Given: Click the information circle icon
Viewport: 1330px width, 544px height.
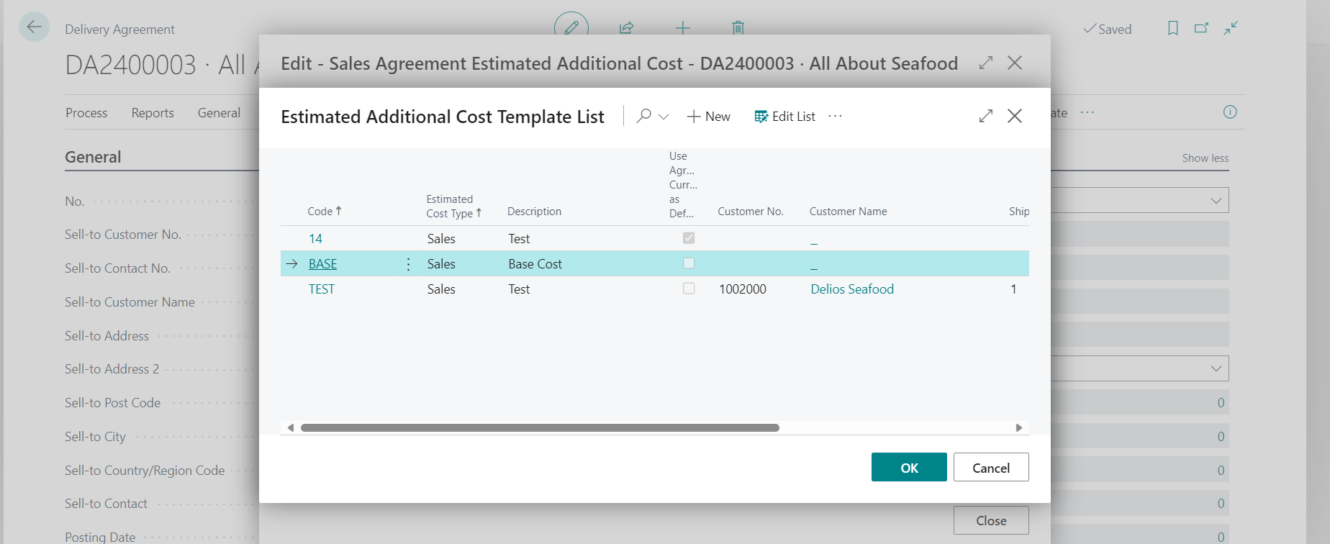Looking at the screenshot, I should (1230, 112).
